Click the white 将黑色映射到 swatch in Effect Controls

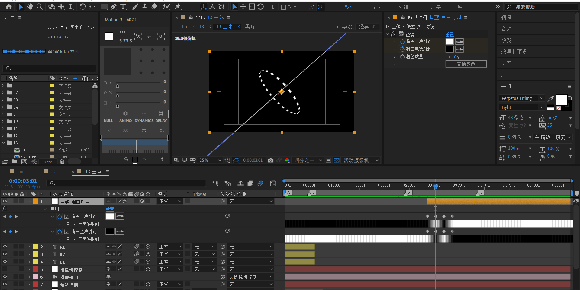(449, 42)
